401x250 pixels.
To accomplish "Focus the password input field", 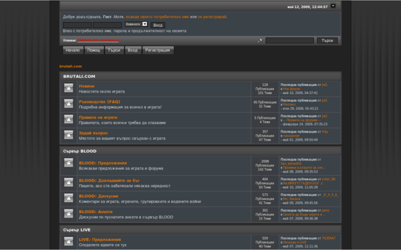I will click(108, 25).
